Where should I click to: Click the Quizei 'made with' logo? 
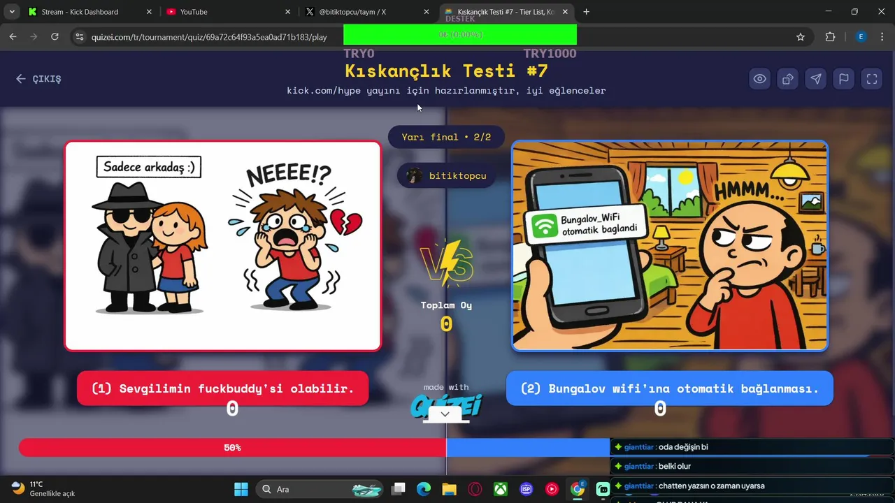click(446, 400)
